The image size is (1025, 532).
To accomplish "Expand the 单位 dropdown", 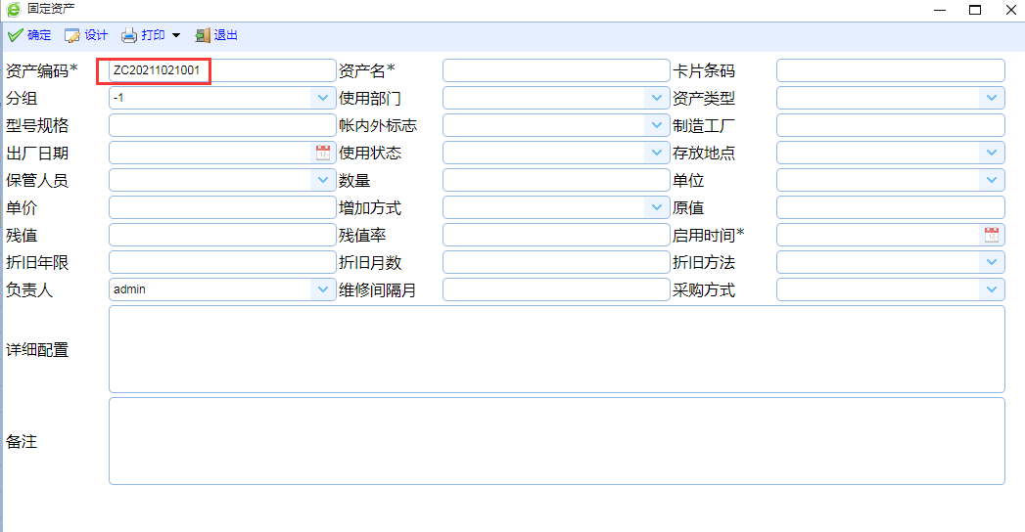I will coord(992,180).
